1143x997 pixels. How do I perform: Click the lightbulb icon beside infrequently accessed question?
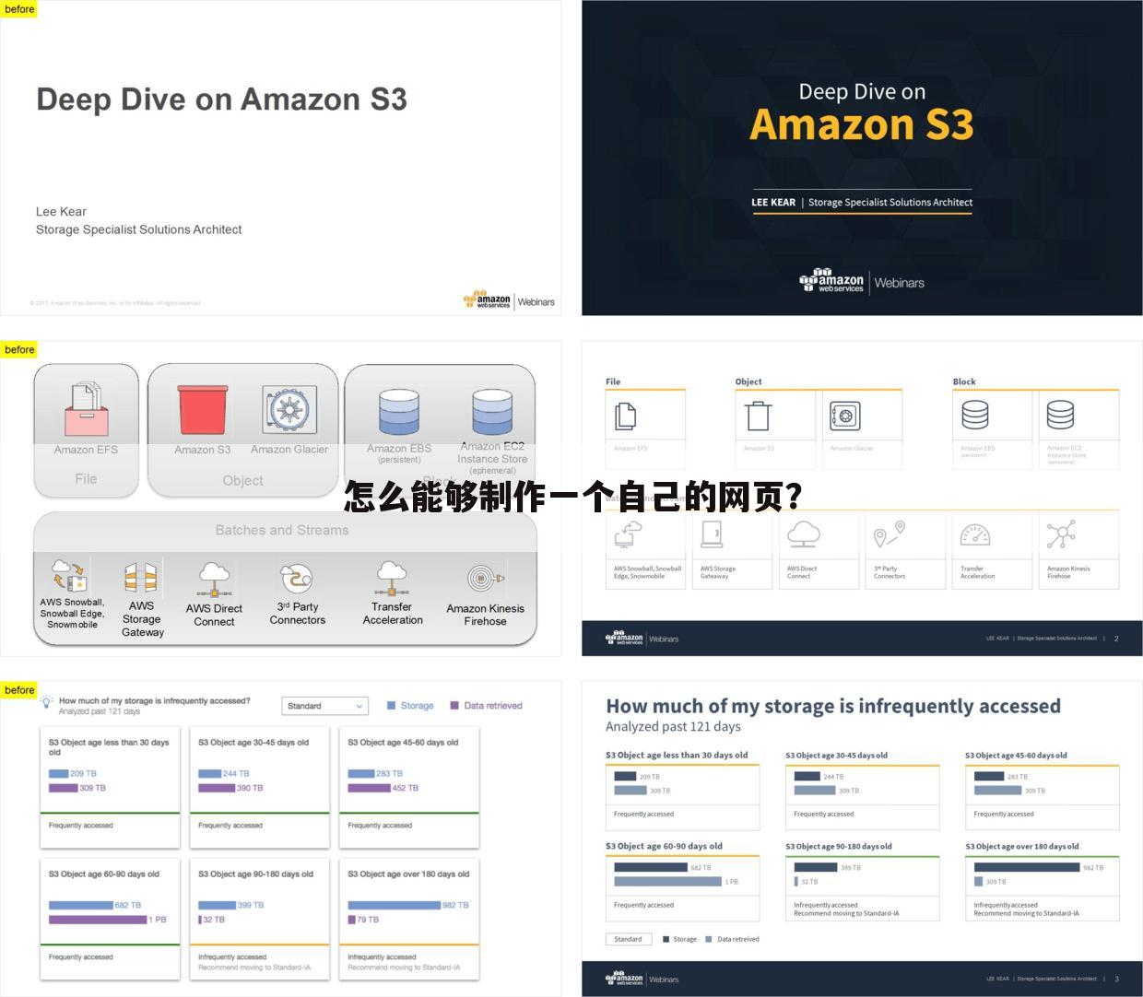point(46,703)
